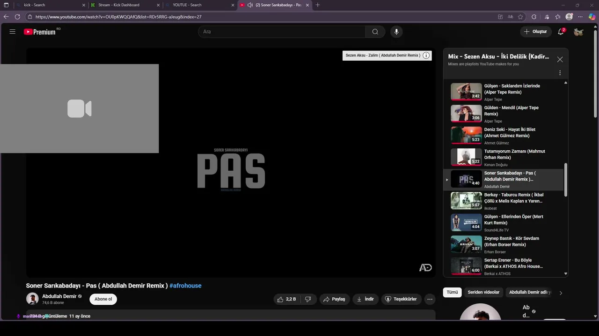The height and width of the screenshot is (336, 599).
Task: Click the Mix - Sezen Aksu playlist title
Action: pyautogui.click(x=498, y=56)
